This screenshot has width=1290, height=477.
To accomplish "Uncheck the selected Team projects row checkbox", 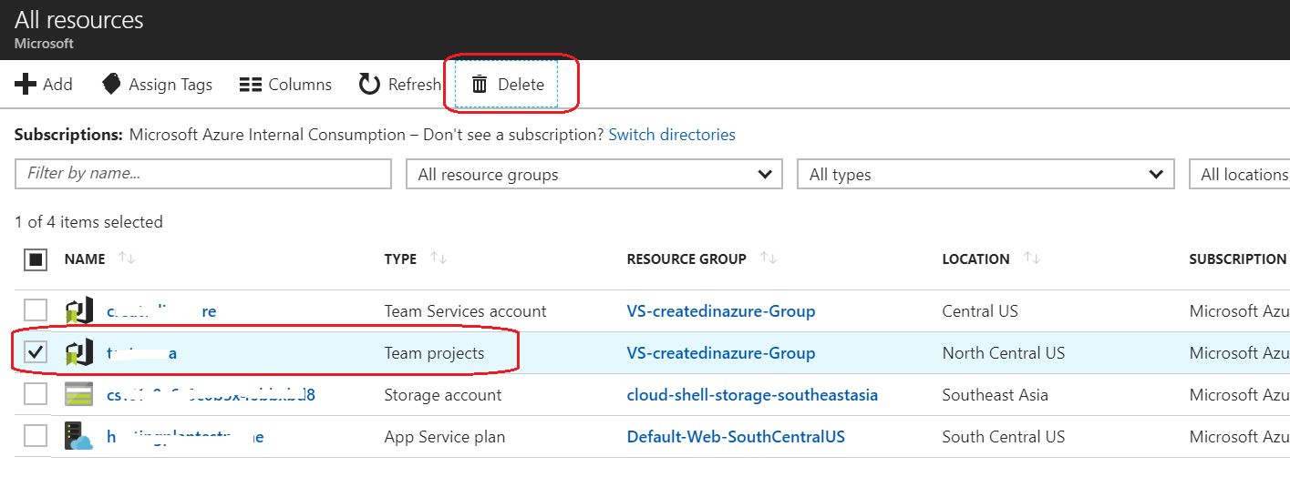I will click(x=36, y=352).
